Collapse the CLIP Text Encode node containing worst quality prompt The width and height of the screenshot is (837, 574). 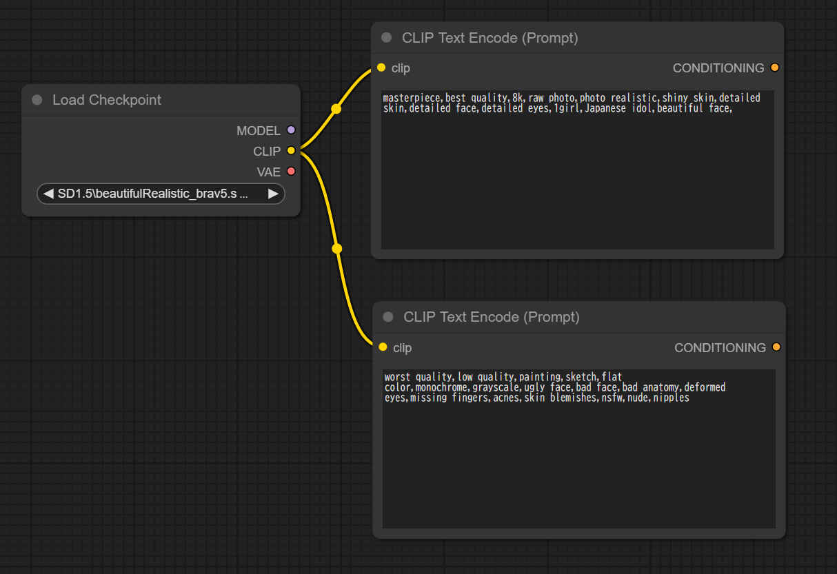click(388, 317)
